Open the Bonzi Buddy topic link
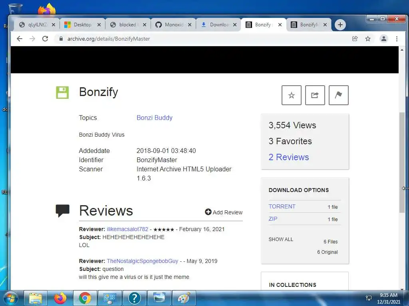 pos(155,118)
